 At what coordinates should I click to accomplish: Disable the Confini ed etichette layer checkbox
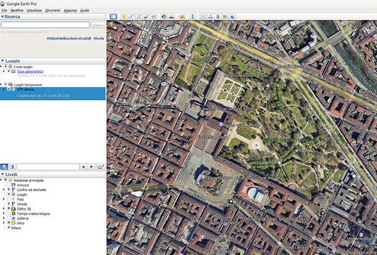tap(9, 190)
